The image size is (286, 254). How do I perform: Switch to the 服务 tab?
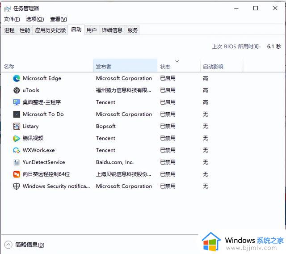point(132,30)
